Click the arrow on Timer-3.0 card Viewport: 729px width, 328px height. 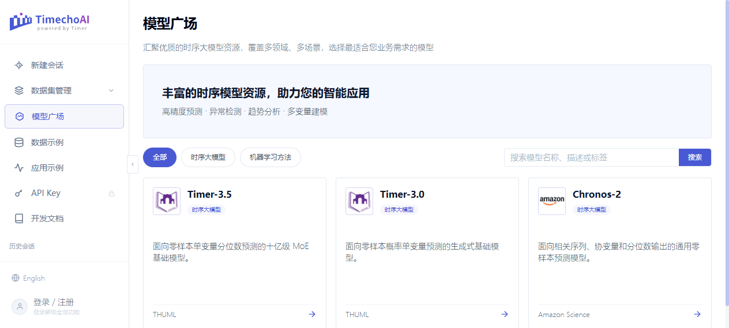pyautogui.click(x=505, y=314)
